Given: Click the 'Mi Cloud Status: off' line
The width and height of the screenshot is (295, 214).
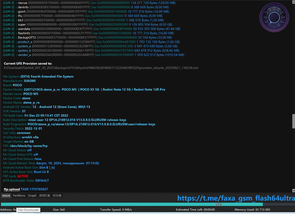Looking at the screenshot, I should tap(17, 150).
